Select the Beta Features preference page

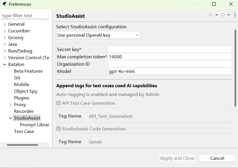(x=28, y=71)
